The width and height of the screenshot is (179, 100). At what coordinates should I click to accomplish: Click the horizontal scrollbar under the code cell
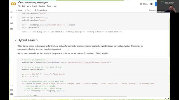pyautogui.click(x=70, y=97)
